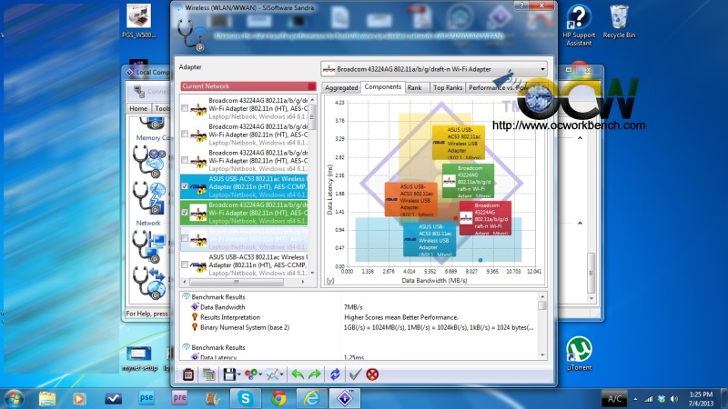This screenshot has width=728, height=409.
Task: Collapse the second Benchmark Results section
Action: [187, 347]
